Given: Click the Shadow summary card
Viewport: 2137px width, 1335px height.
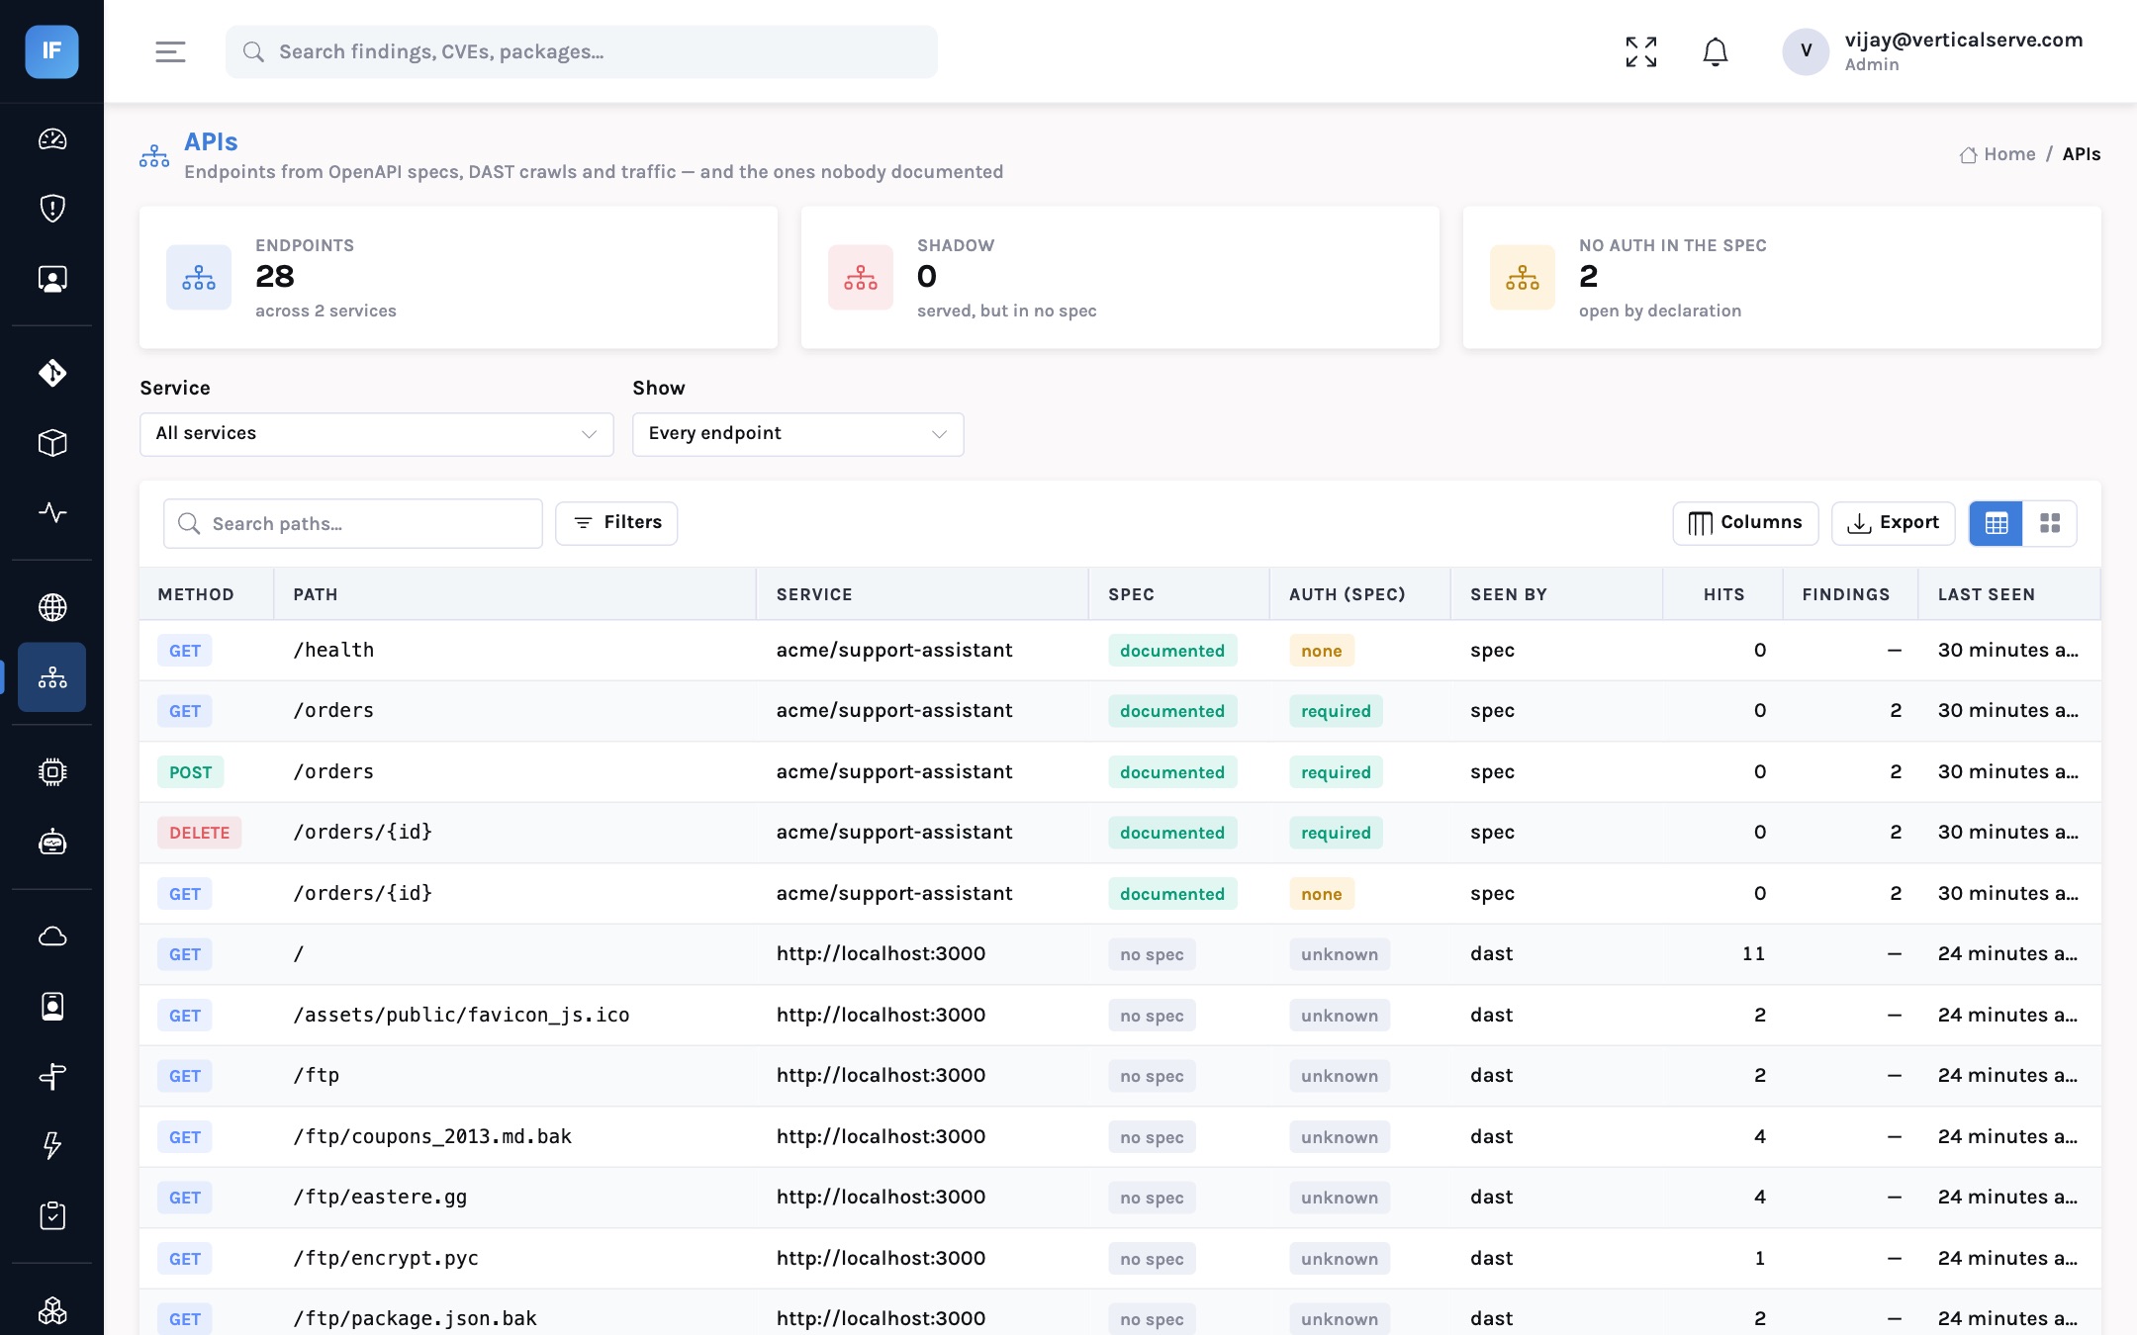Looking at the screenshot, I should [x=1120, y=277].
